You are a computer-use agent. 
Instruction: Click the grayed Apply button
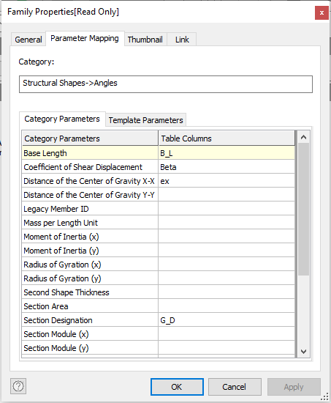click(x=294, y=387)
